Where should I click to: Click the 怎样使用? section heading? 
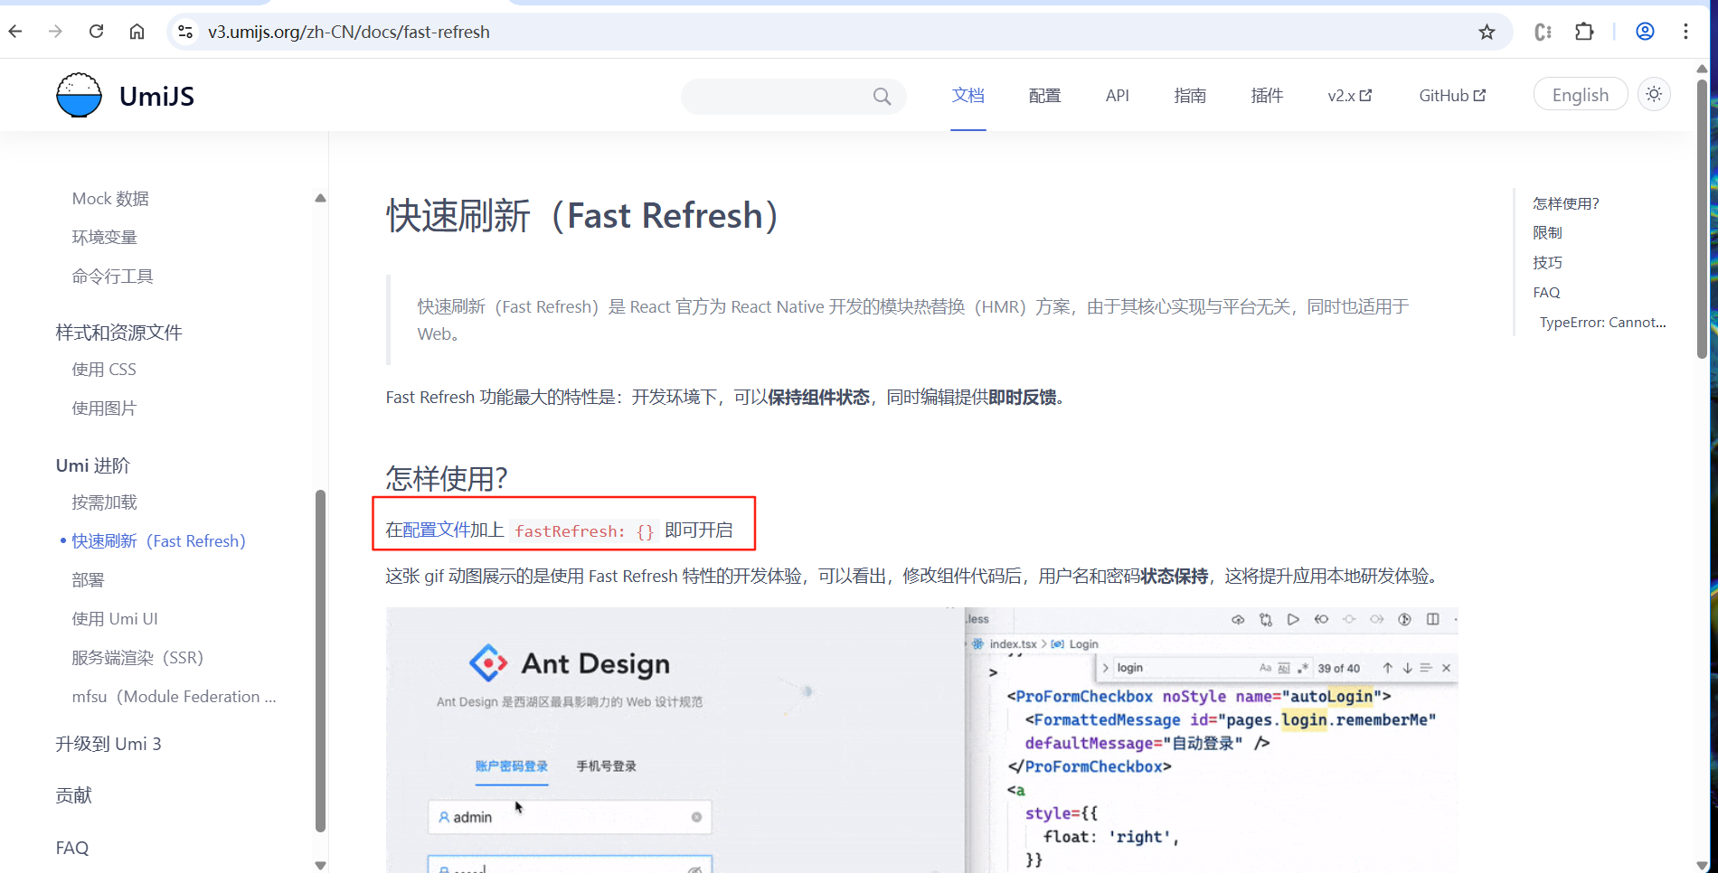point(447,477)
